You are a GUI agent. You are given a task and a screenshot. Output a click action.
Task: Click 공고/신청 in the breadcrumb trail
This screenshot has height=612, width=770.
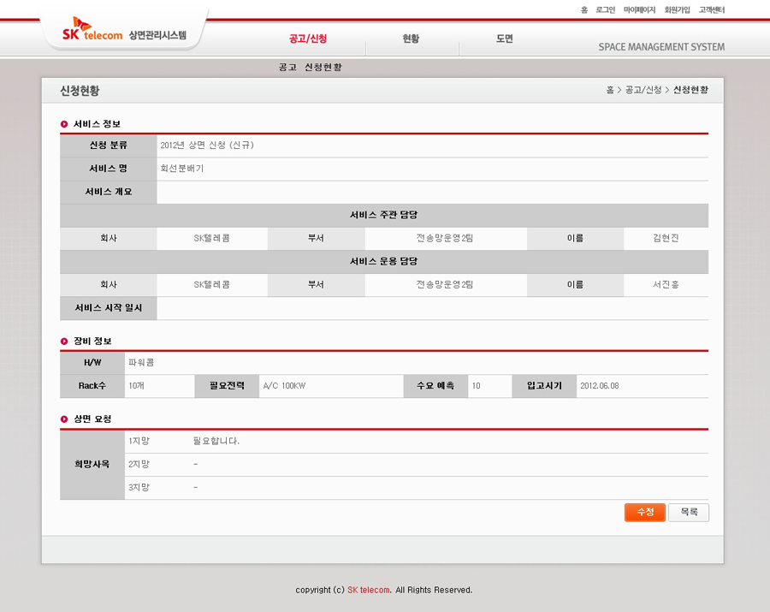(x=643, y=90)
